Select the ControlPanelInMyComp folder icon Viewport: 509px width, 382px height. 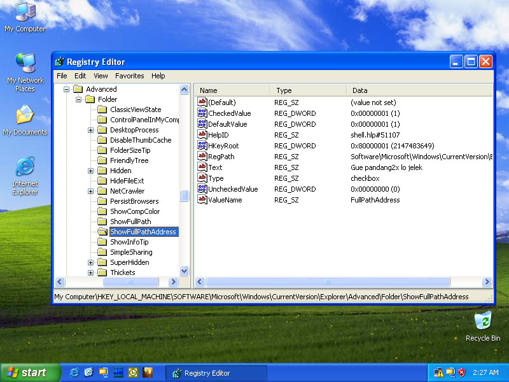(102, 120)
